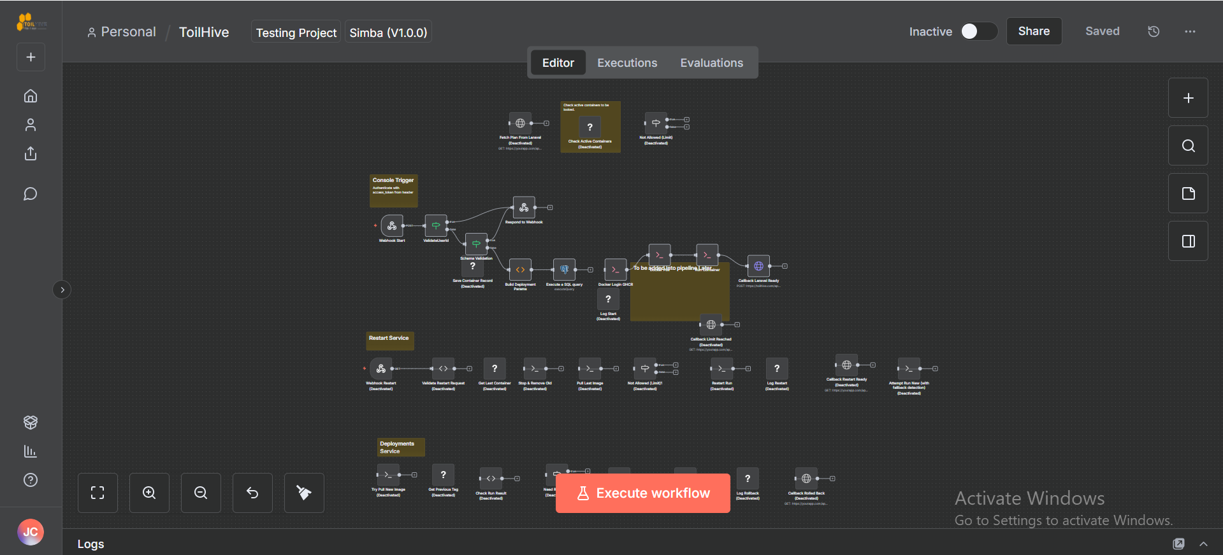1223x555 pixels.
Task: Zoom out of the workflow canvas
Action: pyautogui.click(x=201, y=493)
